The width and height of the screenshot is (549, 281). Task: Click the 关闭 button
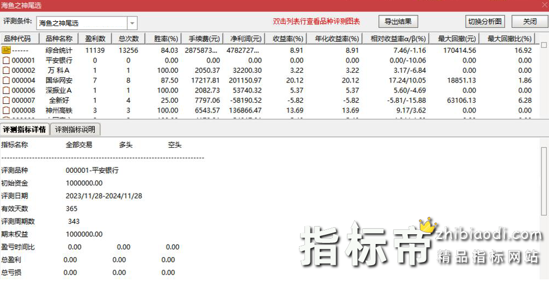click(530, 21)
